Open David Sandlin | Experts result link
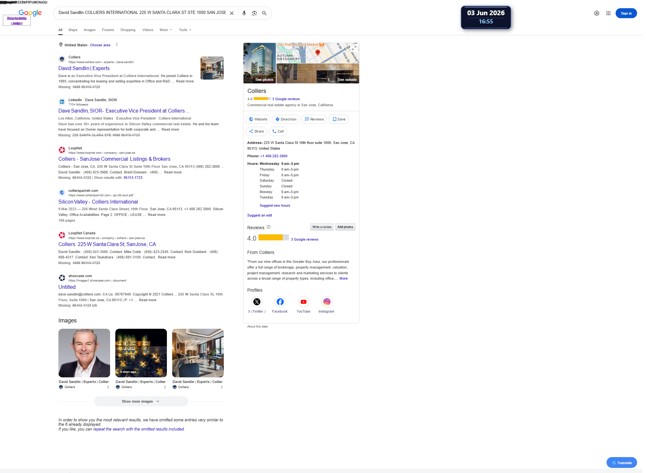 (84, 68)
